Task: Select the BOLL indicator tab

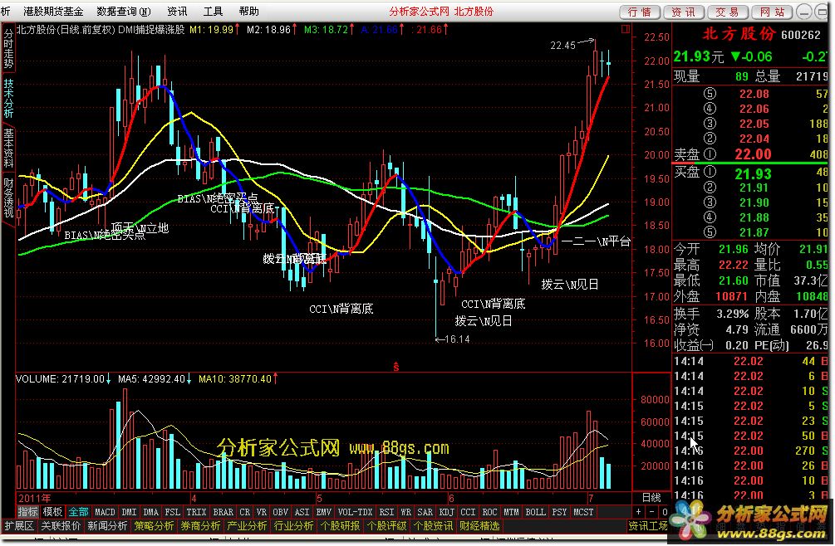Action: click(536, 512)
